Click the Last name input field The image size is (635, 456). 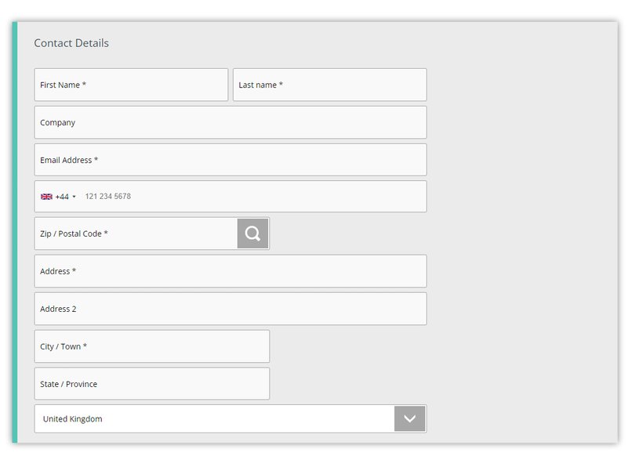click(328, 84)
